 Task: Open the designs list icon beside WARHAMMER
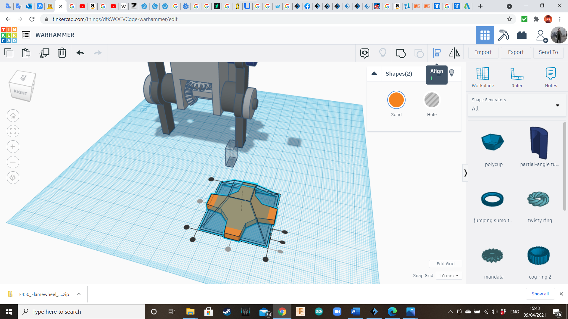click(x=26, y=35)
